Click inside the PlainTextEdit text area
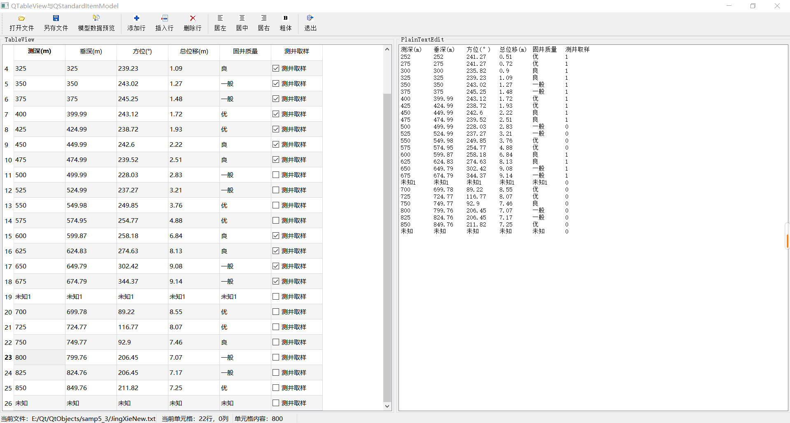 click(593, 228)
